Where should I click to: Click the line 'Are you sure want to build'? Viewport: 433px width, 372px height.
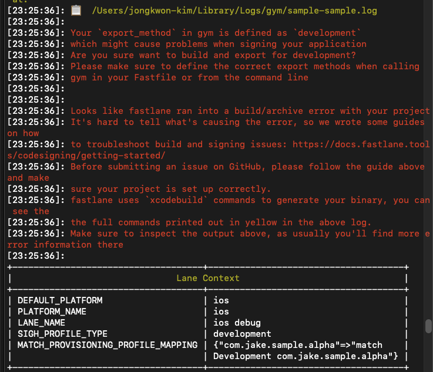coord(213,55)
